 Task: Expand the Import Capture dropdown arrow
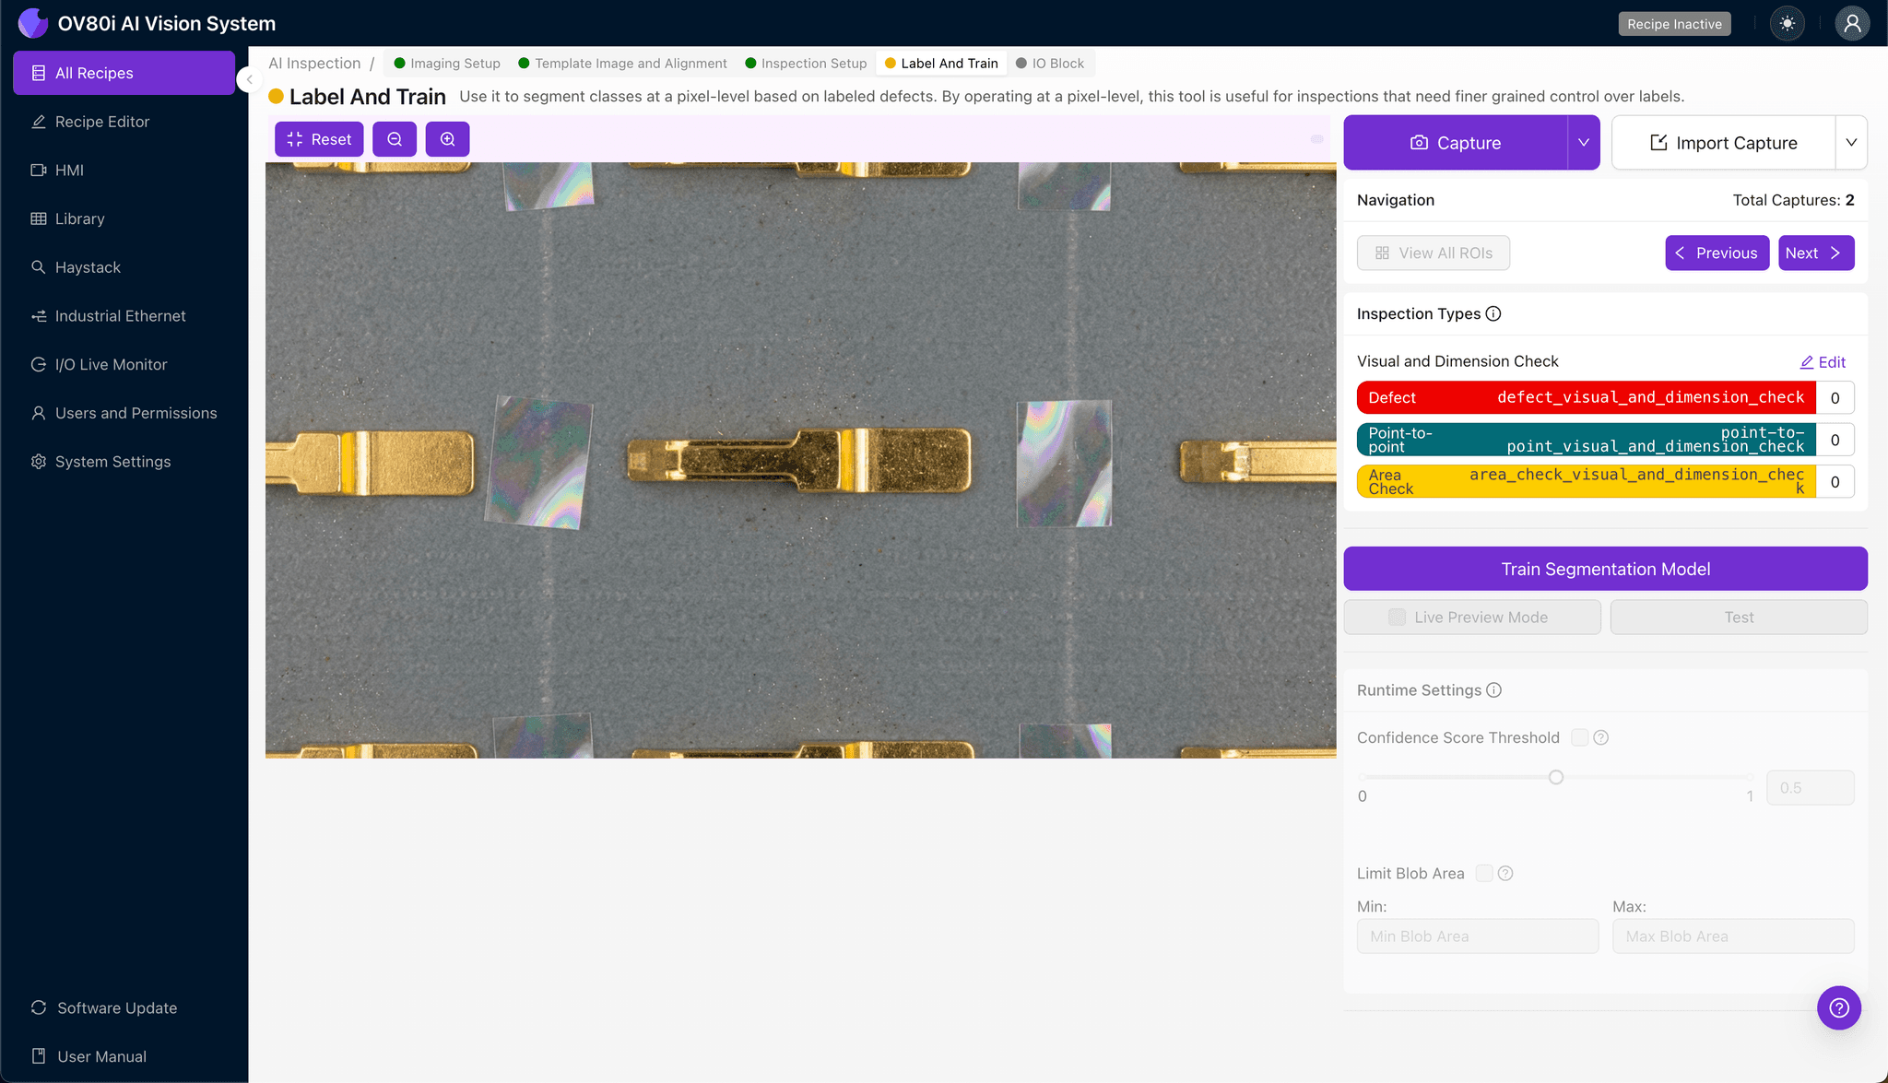point(1850,143)
